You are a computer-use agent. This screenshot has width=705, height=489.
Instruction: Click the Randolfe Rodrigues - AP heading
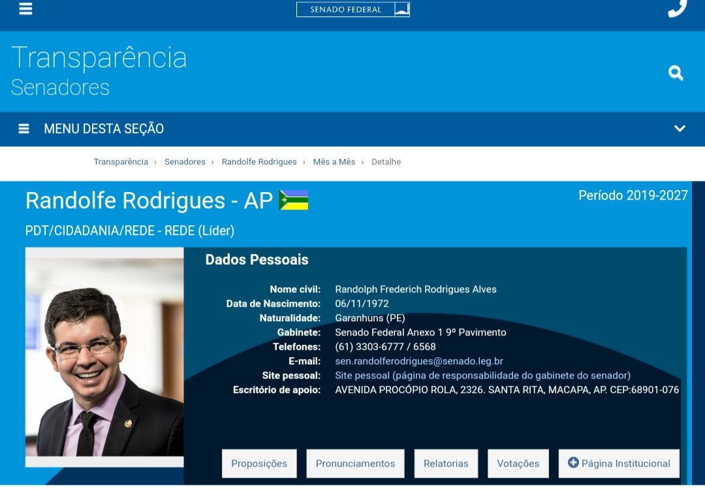(x=149, y=200)
